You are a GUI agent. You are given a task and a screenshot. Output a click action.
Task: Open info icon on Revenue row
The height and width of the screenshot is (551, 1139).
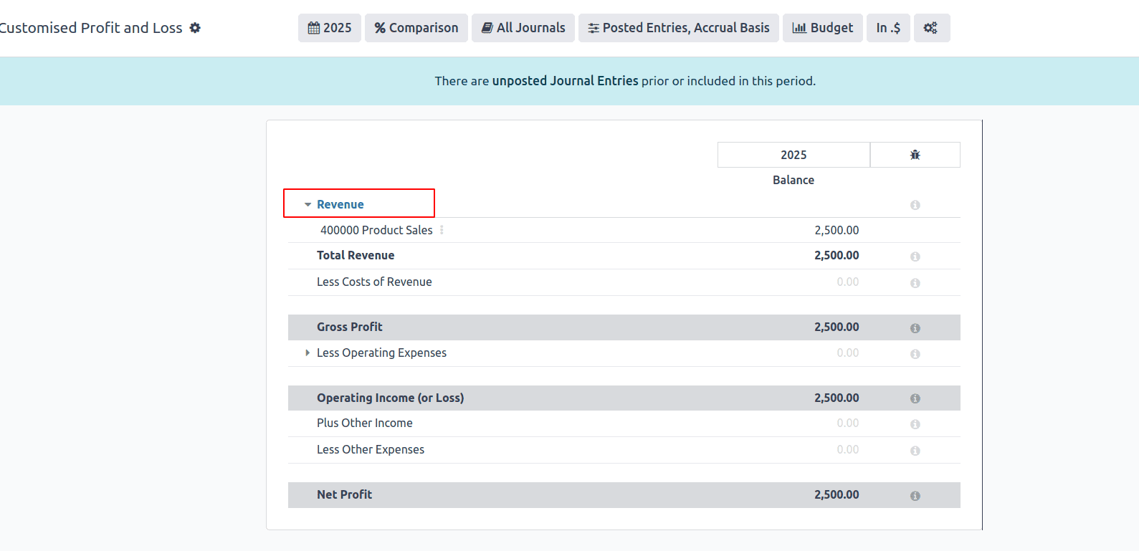coord(915,205)
